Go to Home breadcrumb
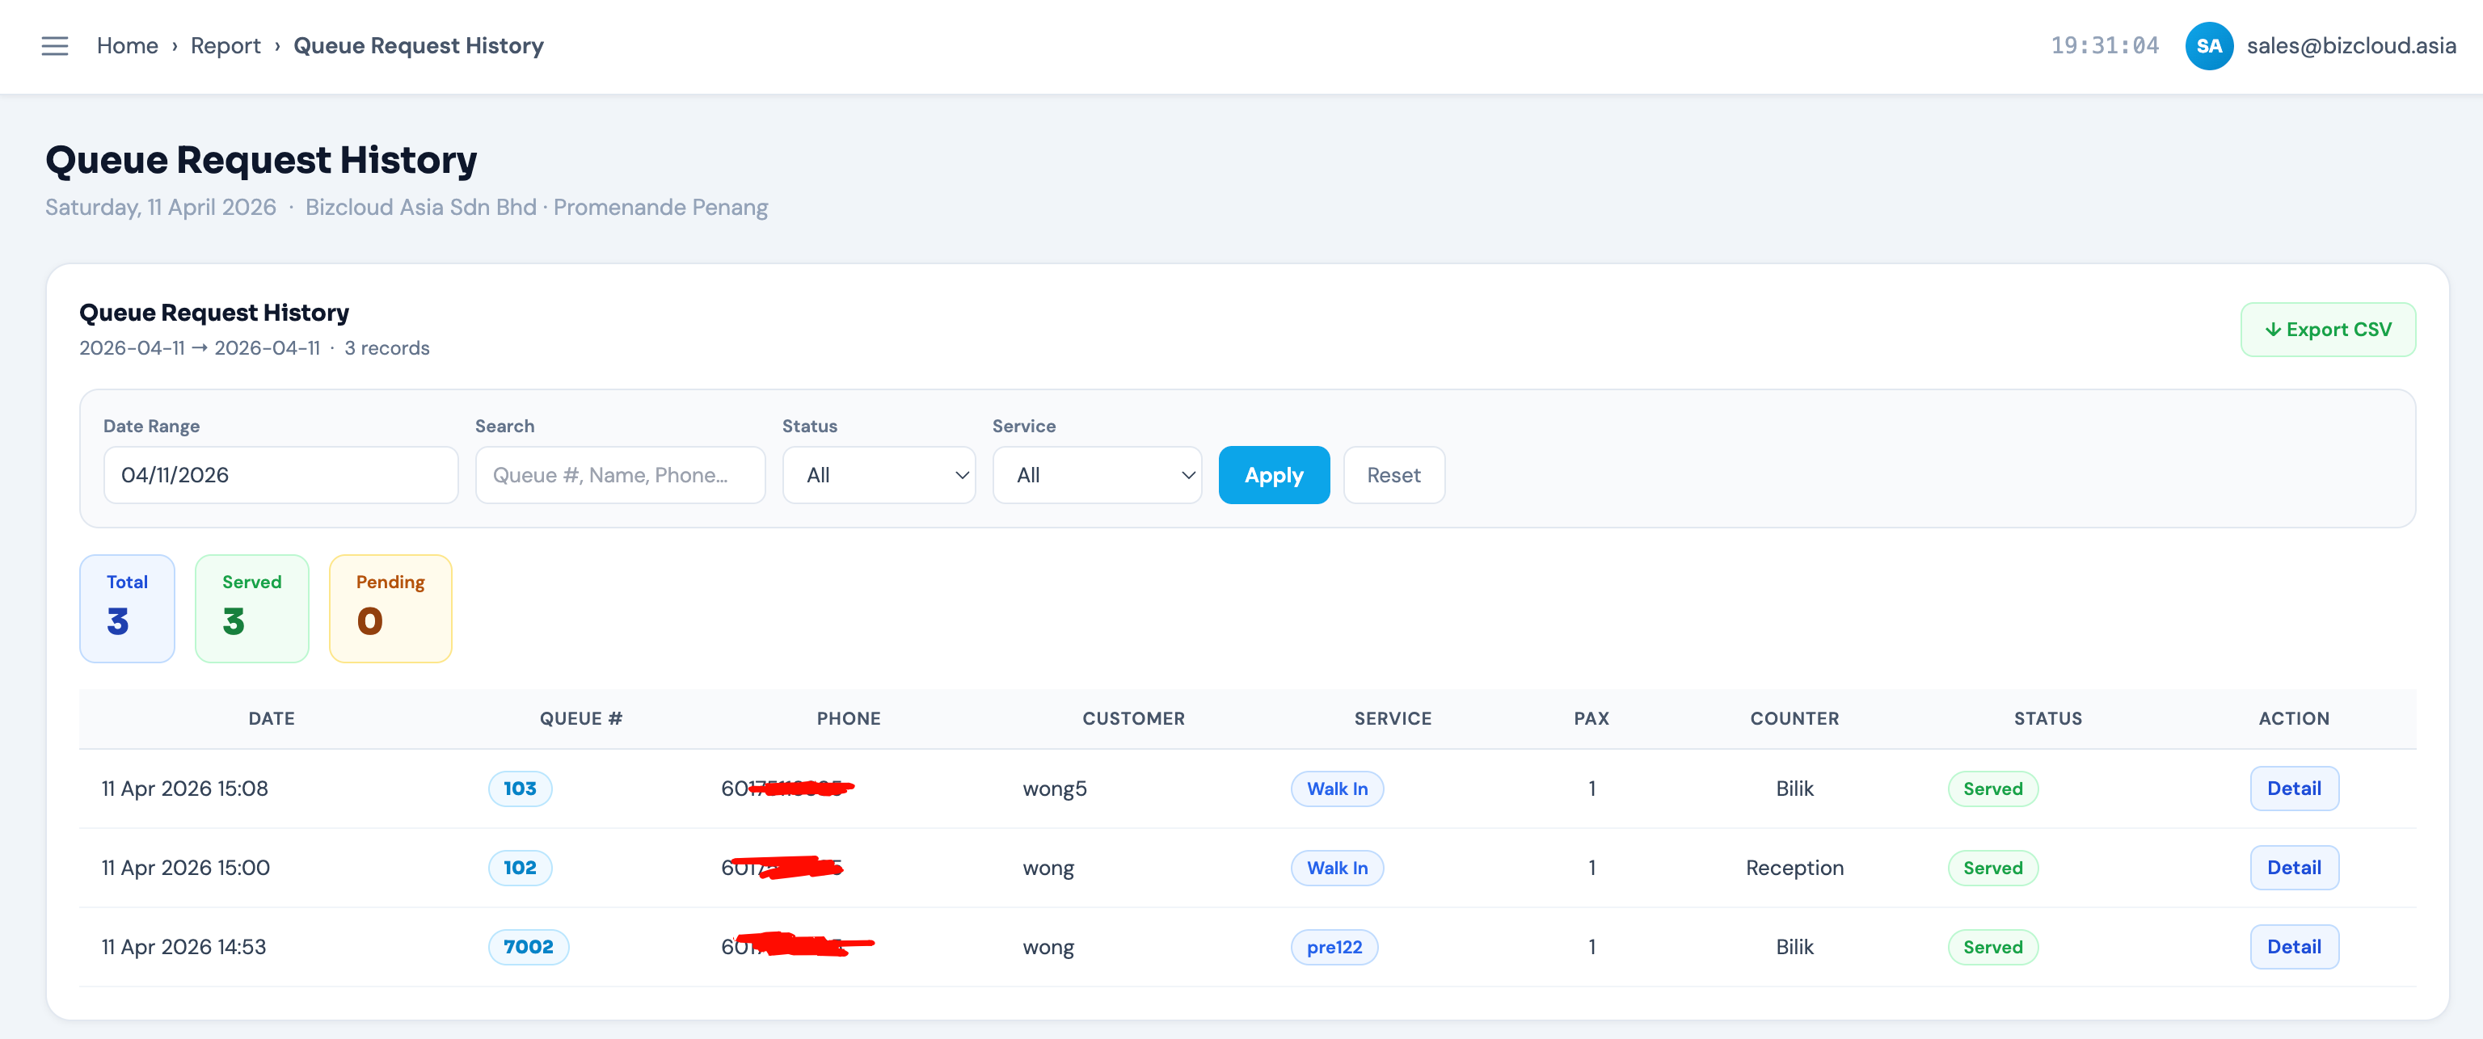Image resolution: width=2483 pixels, height=1039 pixels. pos(127,45)
